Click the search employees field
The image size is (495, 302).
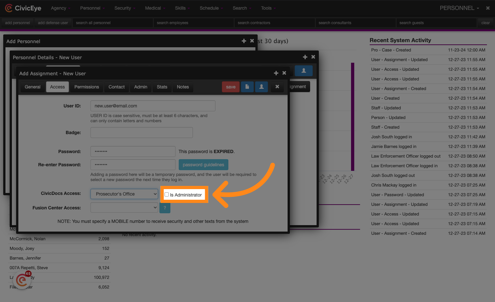point(194,23)
